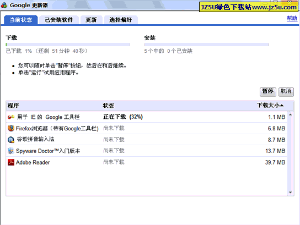Image resolution: width=300 pixels, height=225 pixels.
Task: Select the Firefox浏览器 row name
Action: [57, 128]
